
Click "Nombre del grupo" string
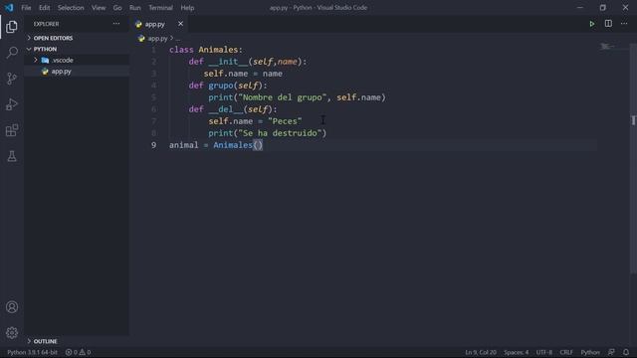[x=283, y=97]
